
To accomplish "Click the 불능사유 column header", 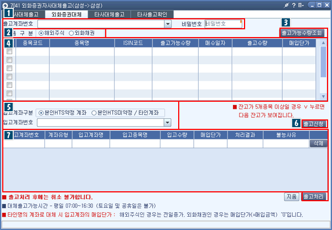I will click(x=286, y=135).
